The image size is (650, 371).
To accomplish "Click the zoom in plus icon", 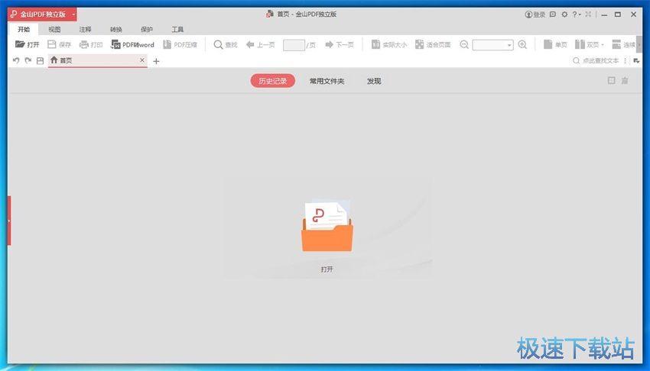I will point(522,44).
